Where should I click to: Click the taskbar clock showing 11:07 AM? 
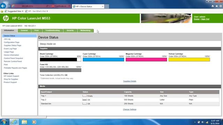(215, 122)
